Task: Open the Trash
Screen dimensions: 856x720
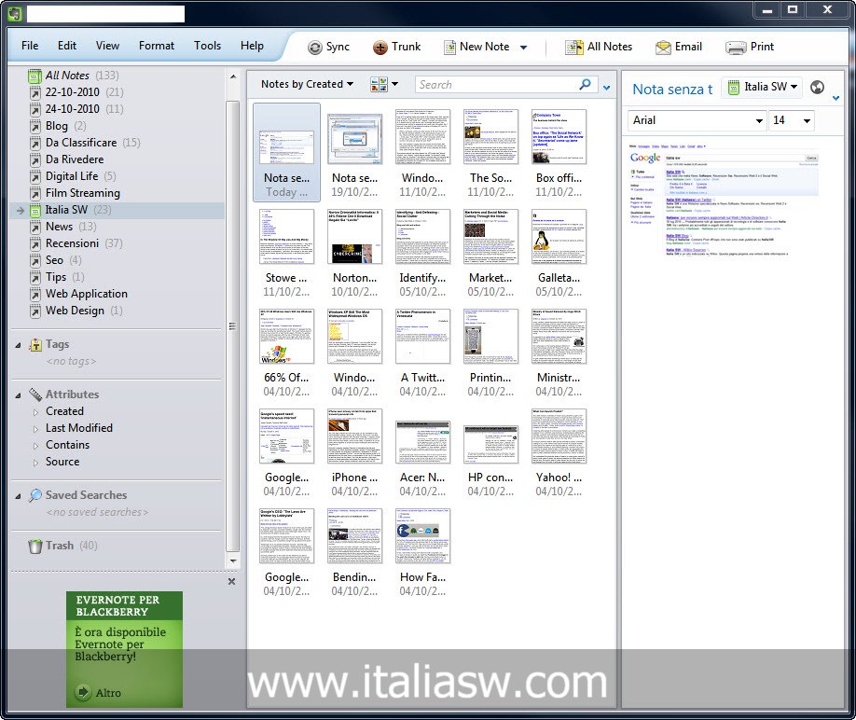Action: (62, 546)
